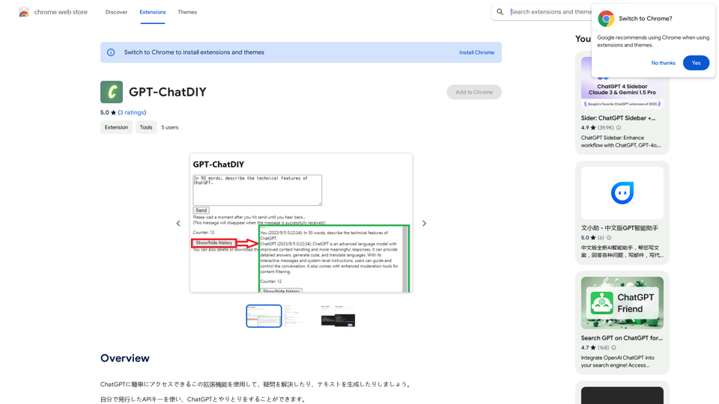Show the previous screenshot with the left arrow

tap(178, 223)
